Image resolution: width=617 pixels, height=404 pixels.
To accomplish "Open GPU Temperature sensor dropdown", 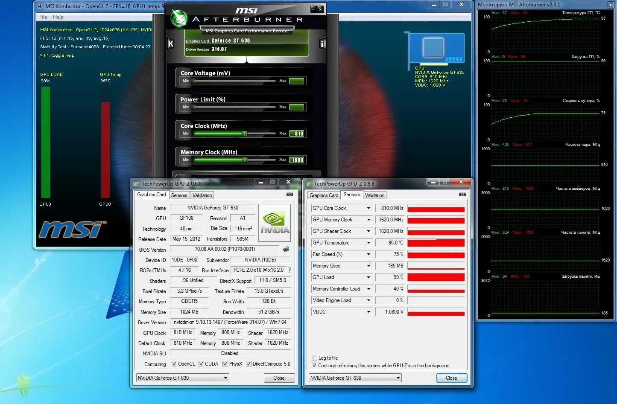I will (368, 243).
